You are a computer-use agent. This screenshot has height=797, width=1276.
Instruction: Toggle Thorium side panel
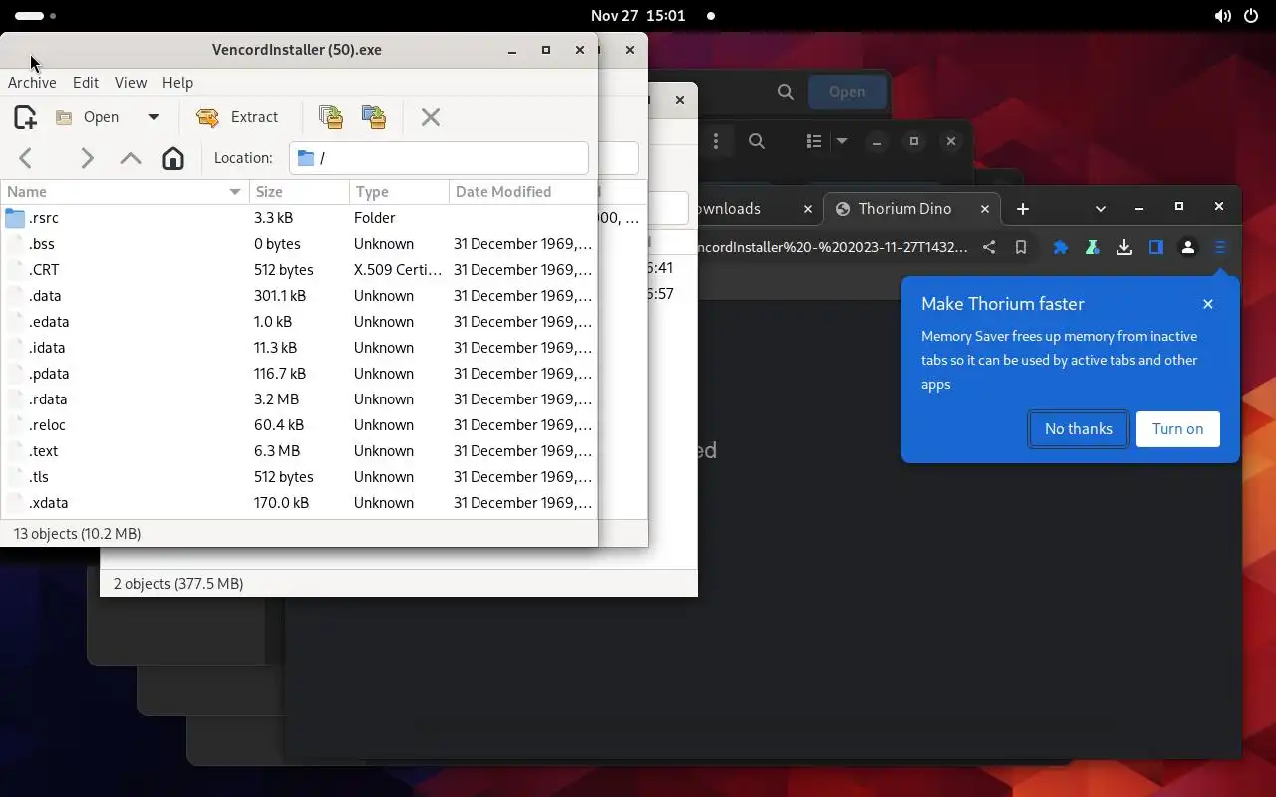(x=1156, y=248)
